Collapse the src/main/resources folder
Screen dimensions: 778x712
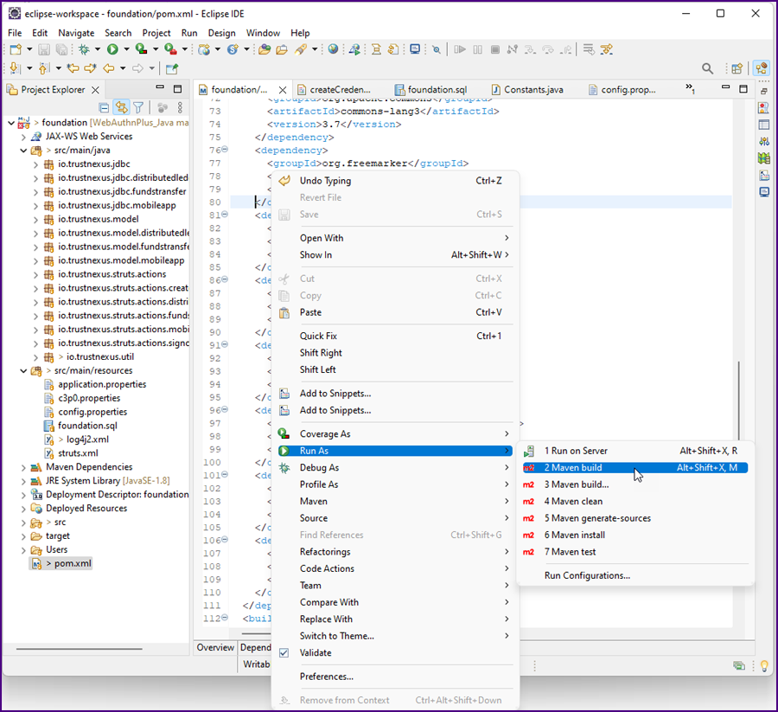point(22,370)
